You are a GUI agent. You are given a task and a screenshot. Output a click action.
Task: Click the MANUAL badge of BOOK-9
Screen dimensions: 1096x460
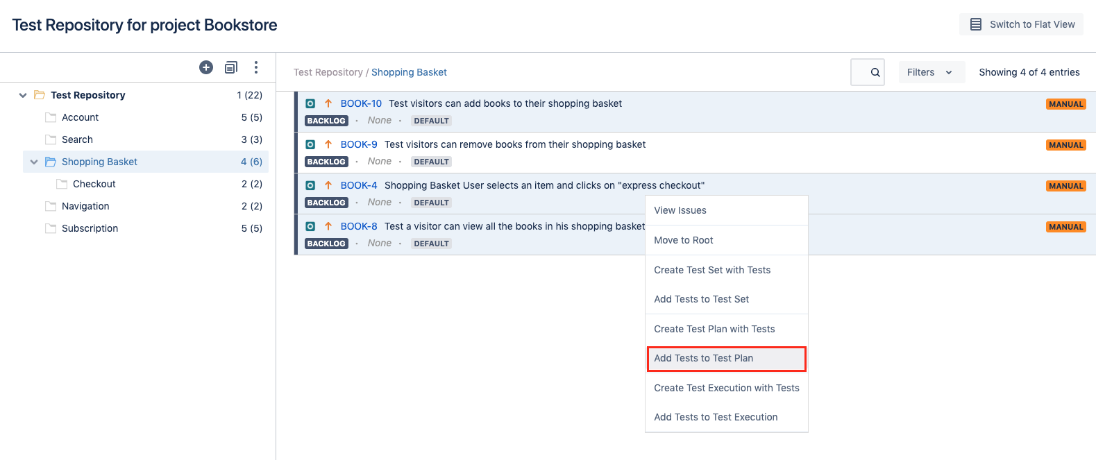coord(1066,145)
